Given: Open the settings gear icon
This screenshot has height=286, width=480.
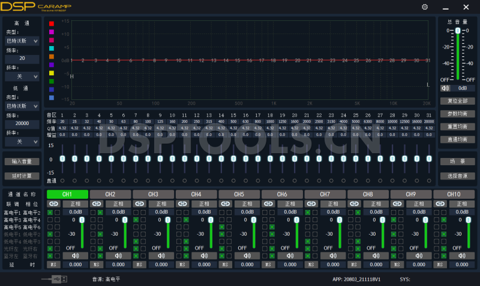Looking at the screenshot, I should (425, 7).
